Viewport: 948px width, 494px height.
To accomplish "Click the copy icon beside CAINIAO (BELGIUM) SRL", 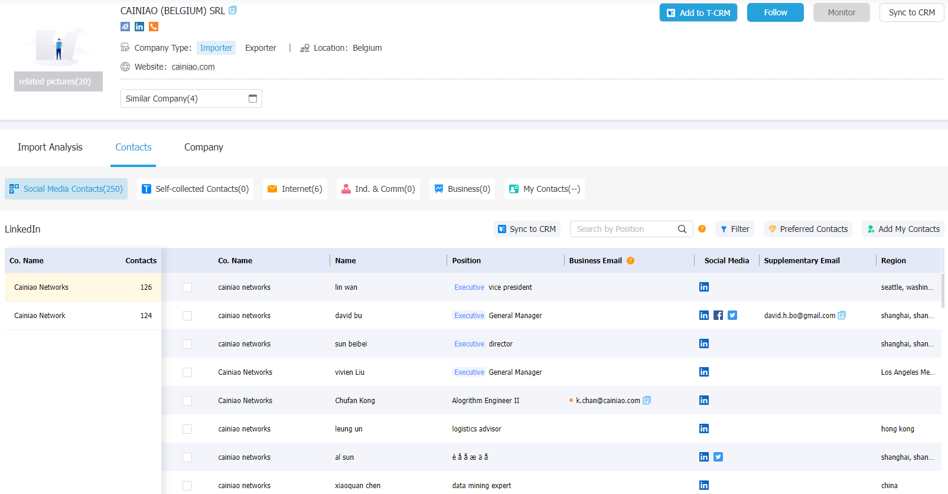I will coord(233,10).
